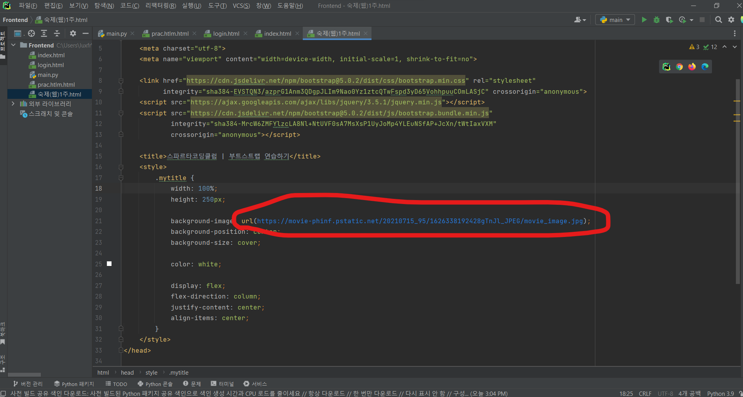Close the login.html tab
This screenshot has height=397, width=743.
(x=245, y=33)
